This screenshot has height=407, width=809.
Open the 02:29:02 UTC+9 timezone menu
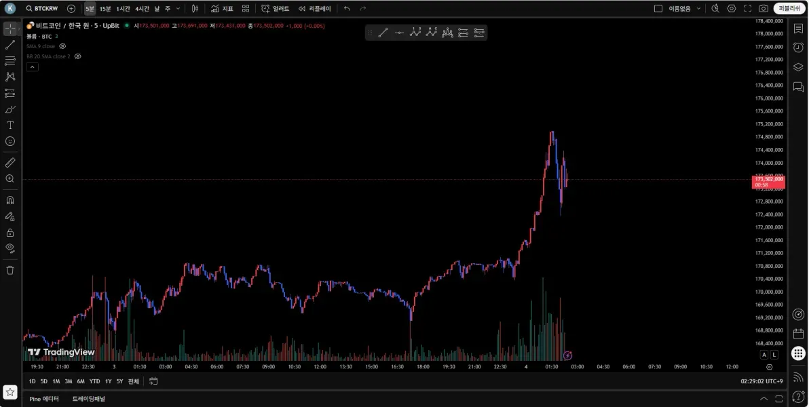[761, 381]
